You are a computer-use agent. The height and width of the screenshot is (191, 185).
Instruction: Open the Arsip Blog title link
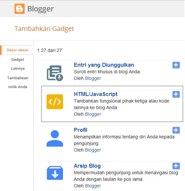pyautogui.click(x=87, y=166)
